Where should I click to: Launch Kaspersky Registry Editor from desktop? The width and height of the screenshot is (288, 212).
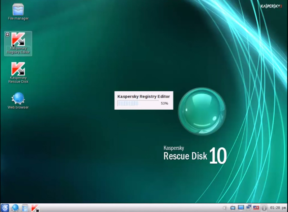tap(18, 40)
